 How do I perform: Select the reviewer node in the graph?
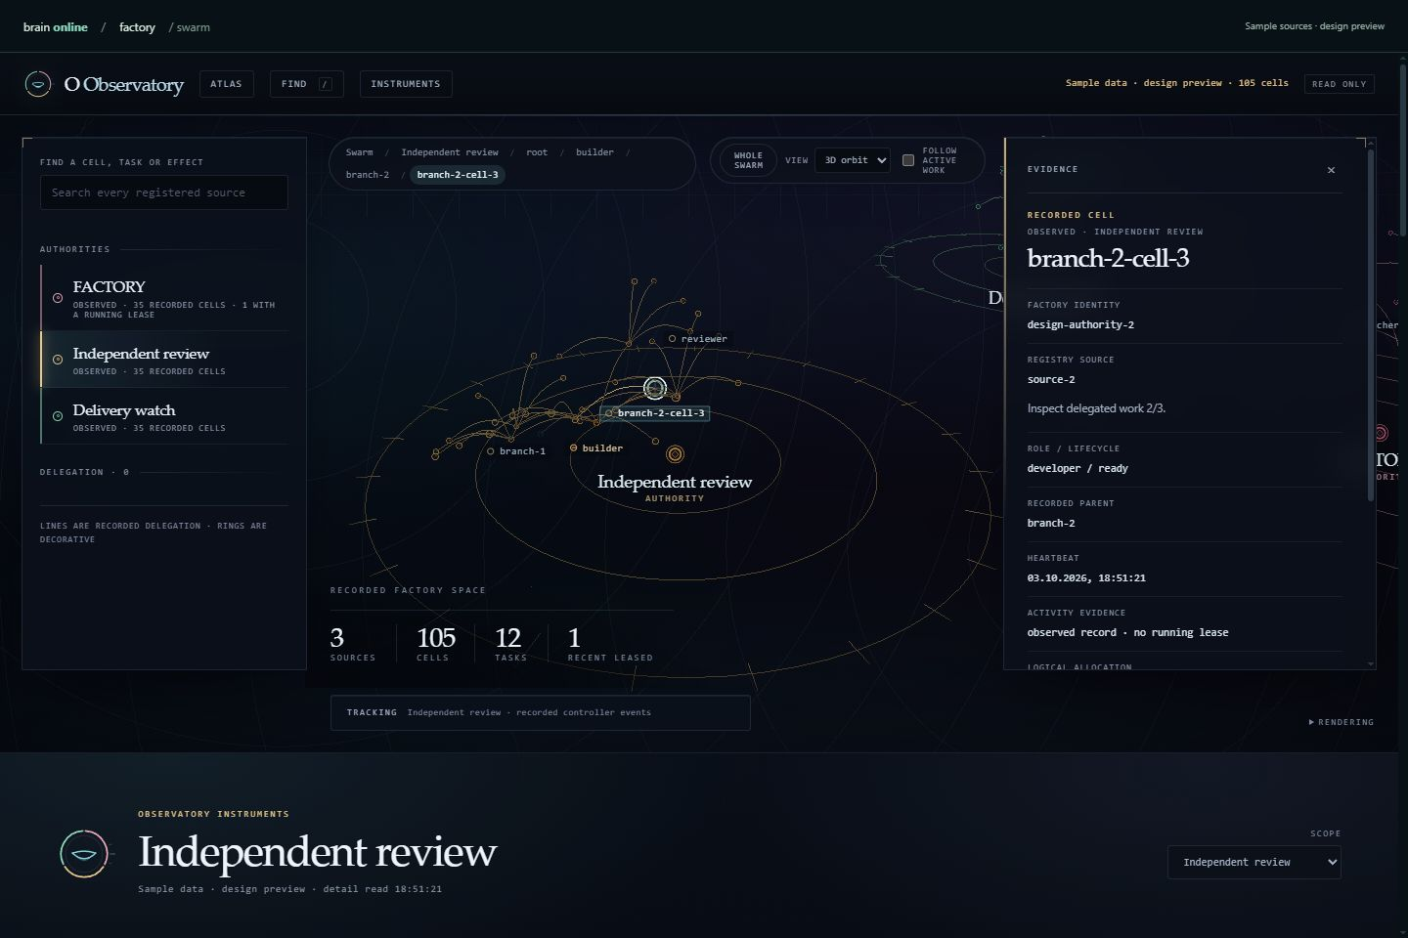(672, 339)
